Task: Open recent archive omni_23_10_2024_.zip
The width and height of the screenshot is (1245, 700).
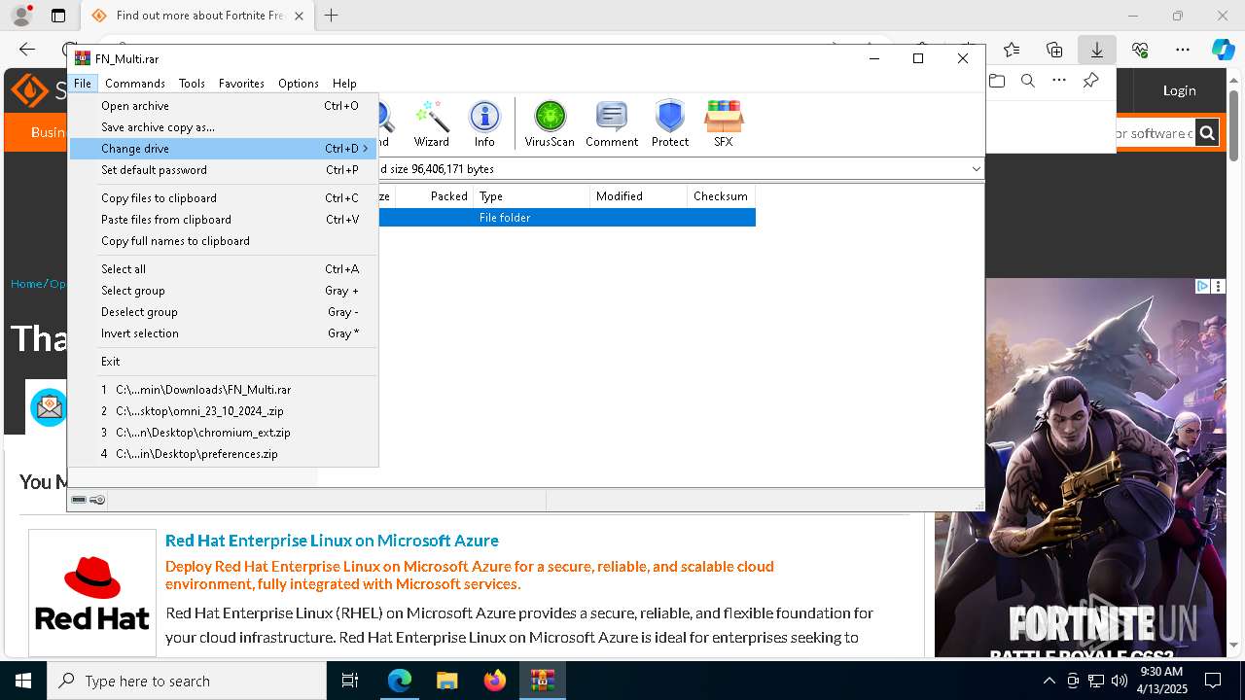Action: tap(223, 411)
